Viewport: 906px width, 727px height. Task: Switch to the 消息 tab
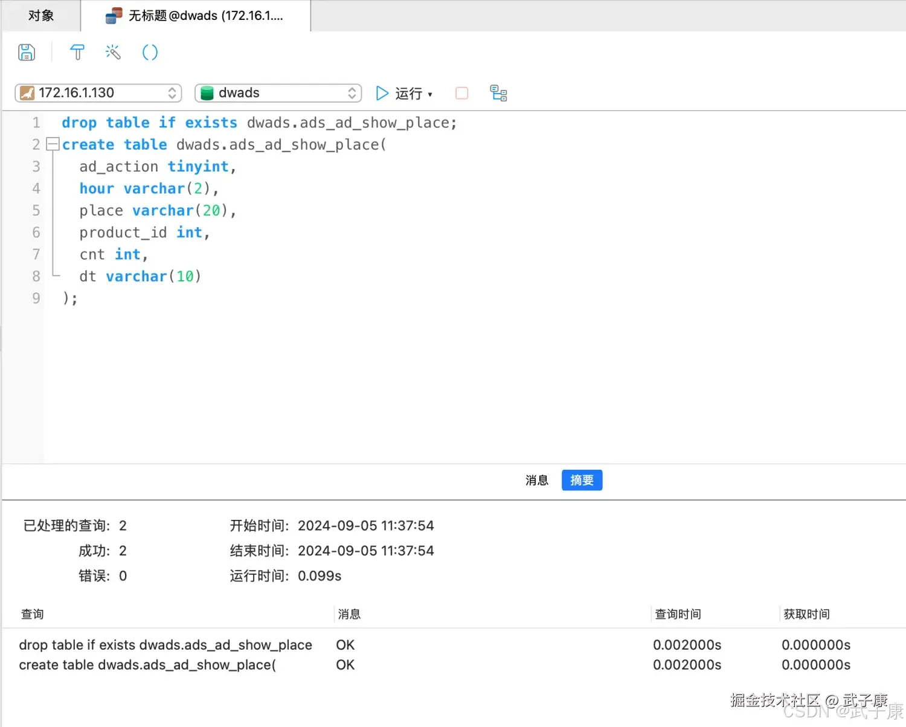[536, 480]
